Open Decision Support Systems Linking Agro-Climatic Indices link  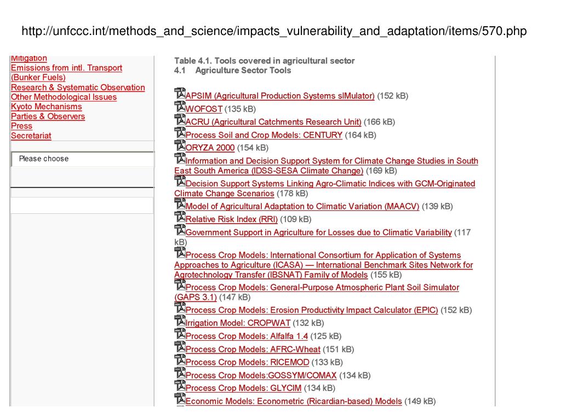point(325,189)
